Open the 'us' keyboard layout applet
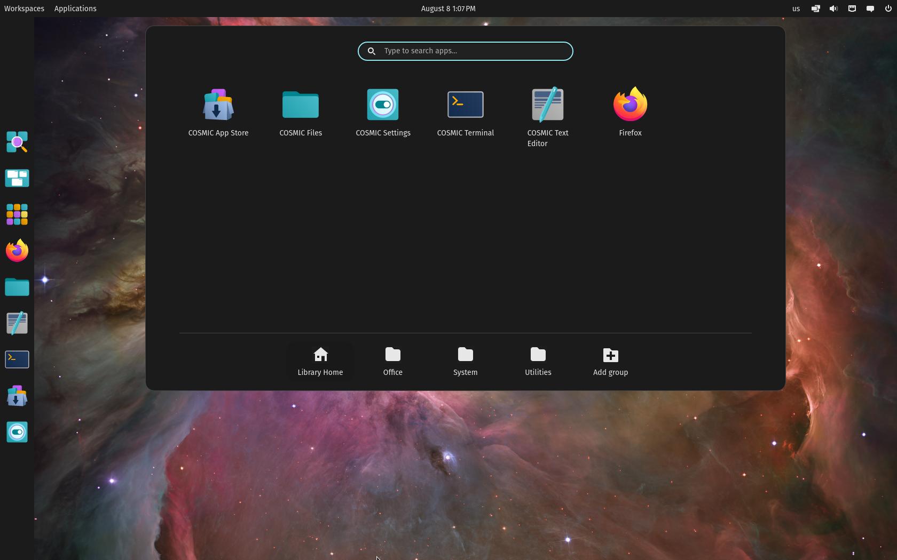897x560 pixels. [x=796, y=9]
